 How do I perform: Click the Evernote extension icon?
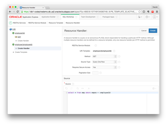tap(148, 12)
